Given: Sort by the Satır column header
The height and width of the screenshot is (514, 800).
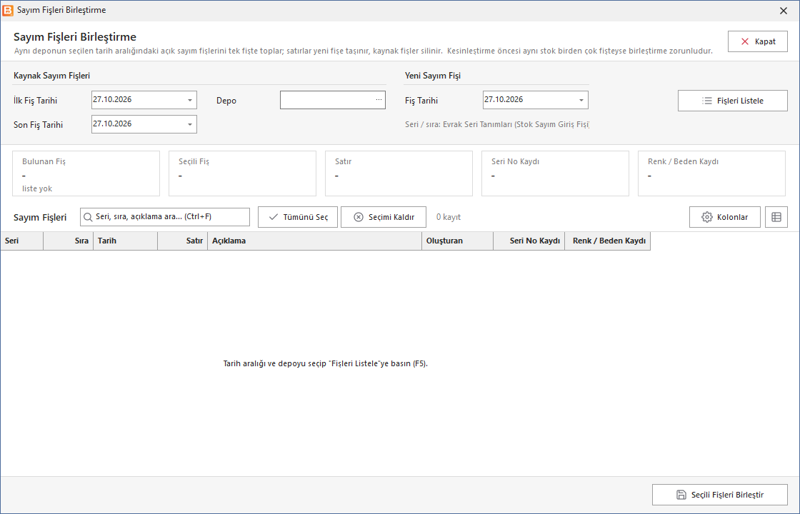Looking at the screenshot, I should tap(183, 241).
